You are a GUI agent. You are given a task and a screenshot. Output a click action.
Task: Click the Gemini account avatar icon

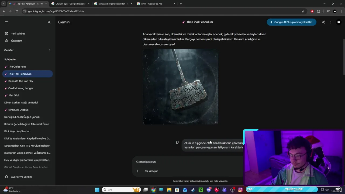[x=339, y=22]
